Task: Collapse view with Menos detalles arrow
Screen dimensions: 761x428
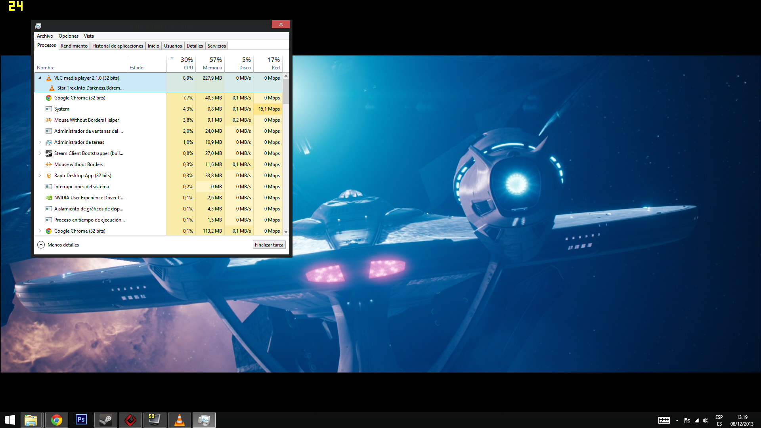Action: (41, 245)
